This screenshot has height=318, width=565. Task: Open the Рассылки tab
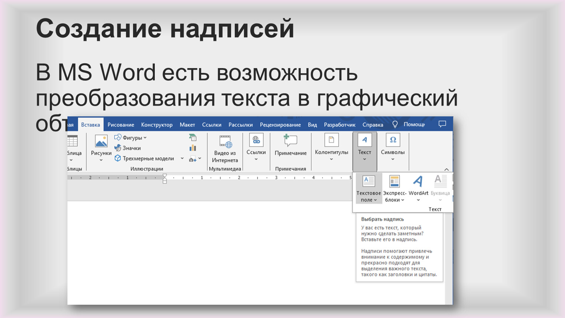point(241,125)
